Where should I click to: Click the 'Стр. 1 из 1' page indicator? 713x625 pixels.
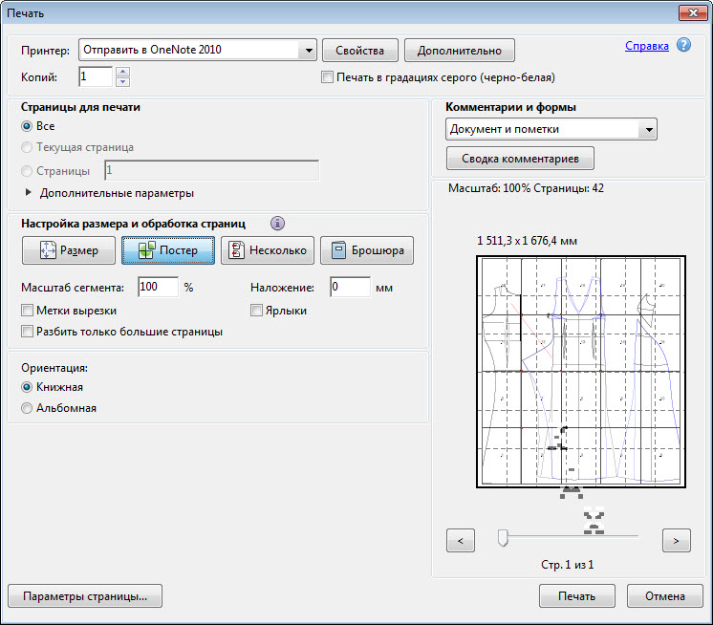point(568,565)
